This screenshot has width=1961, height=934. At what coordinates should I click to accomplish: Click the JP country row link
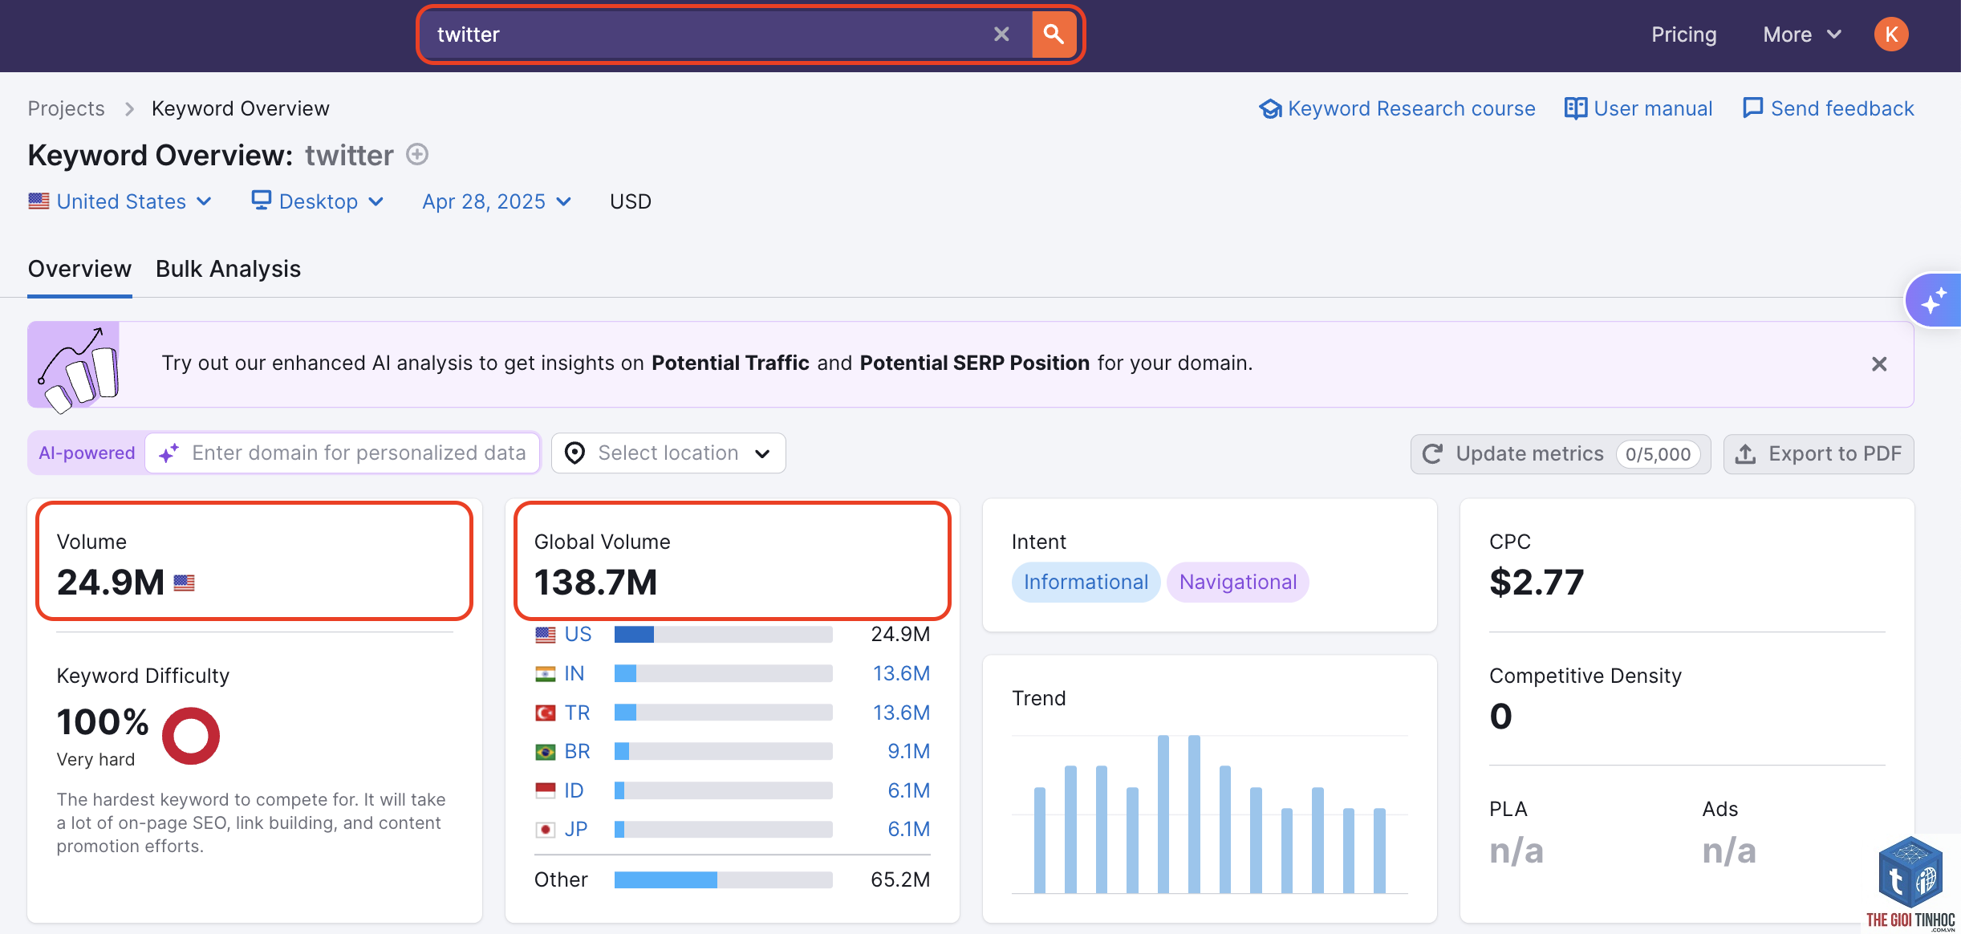575,829
